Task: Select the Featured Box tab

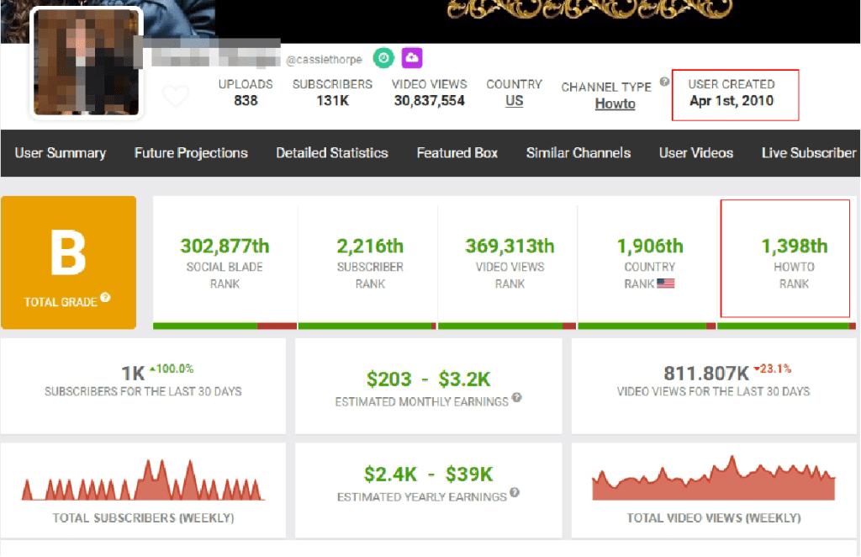Action: (457, 153)
